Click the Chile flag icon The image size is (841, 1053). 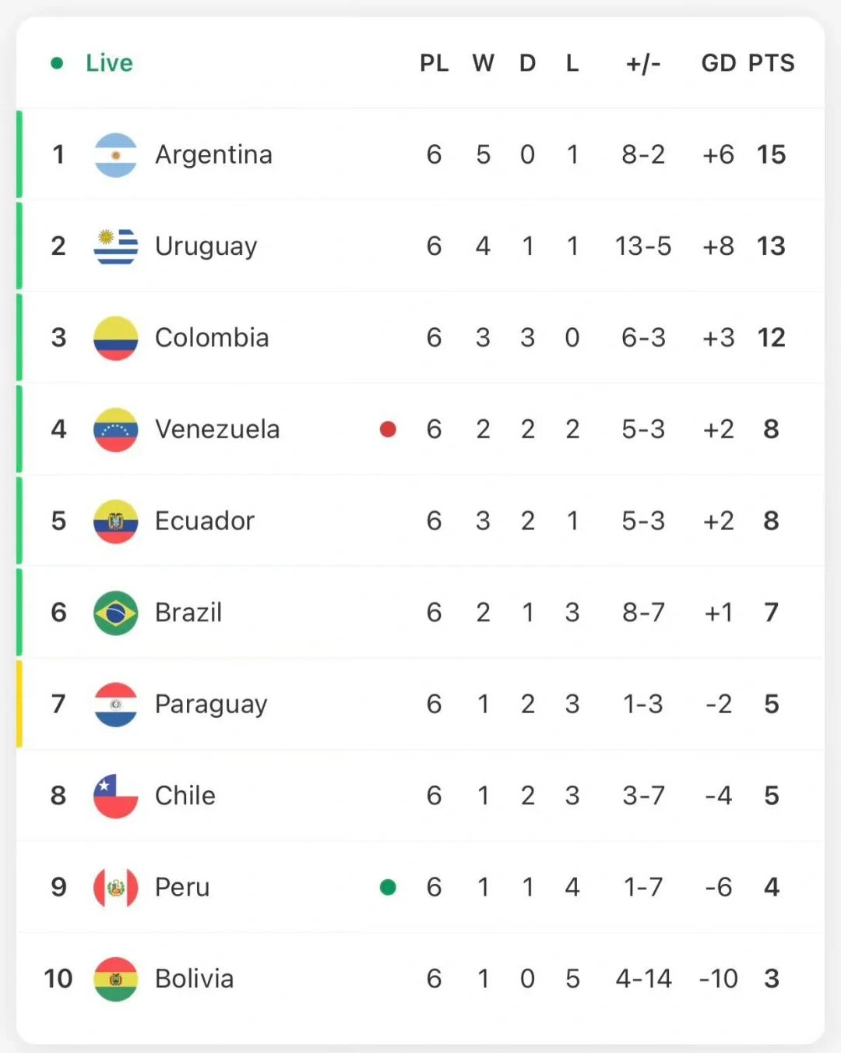coord(115,796)
